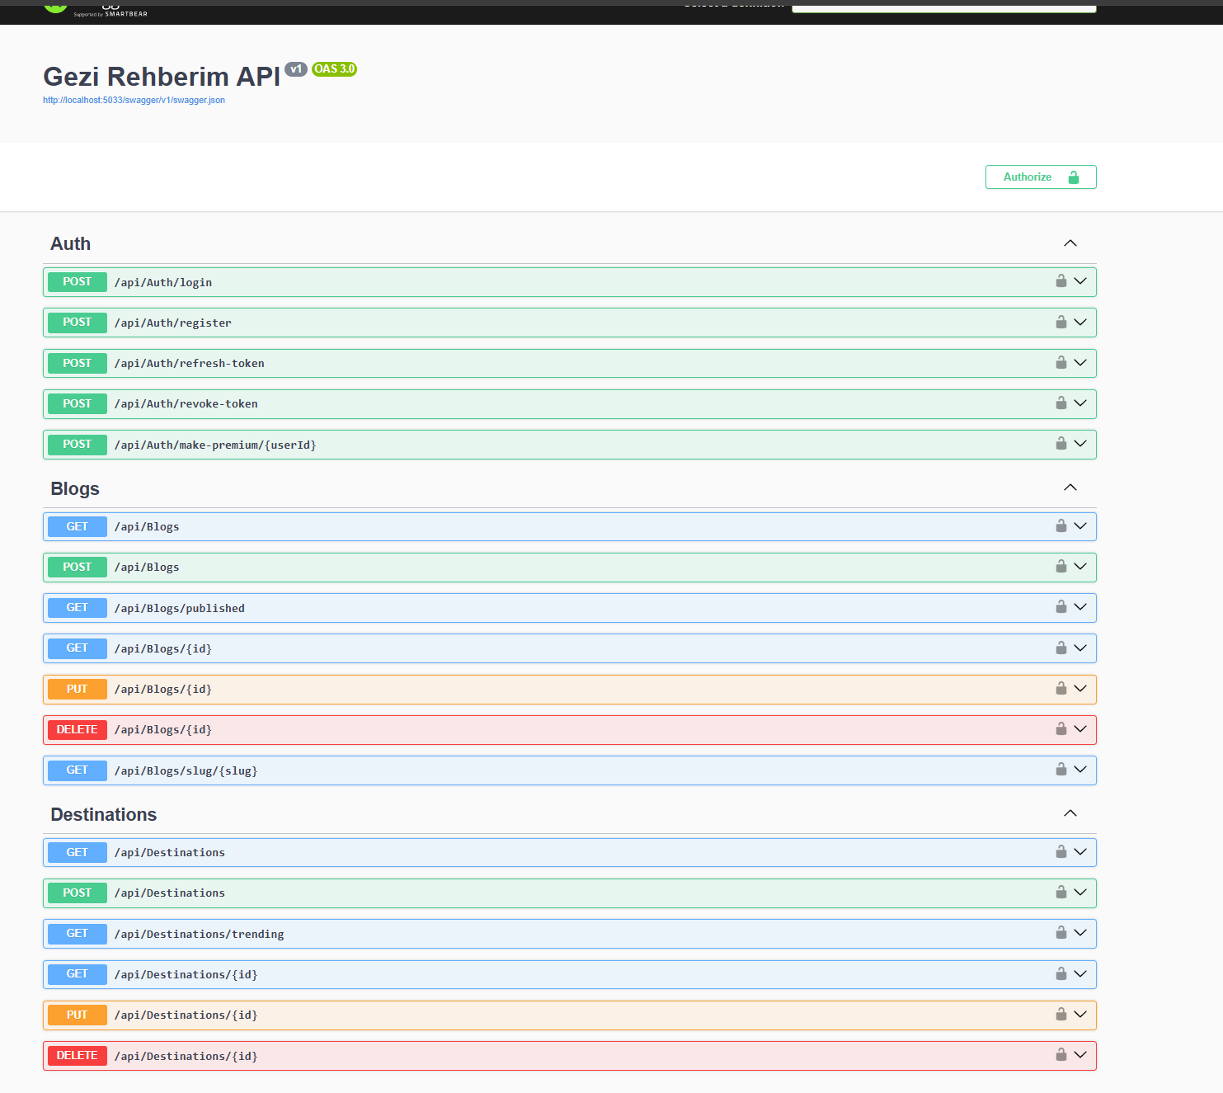
Task: Expand chevron on PUT /api/Destinations/{id}
Action: tap(1080, 1014)
